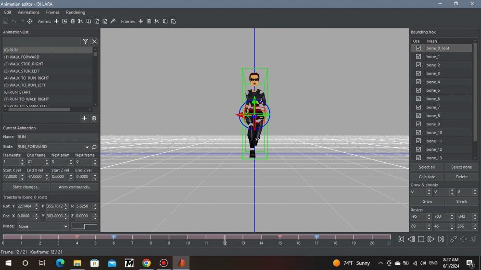The height and width of the screenshot is (270, 481).
Task: Uncheck Use checkbox for bone_9
Action: coord(418,124)
